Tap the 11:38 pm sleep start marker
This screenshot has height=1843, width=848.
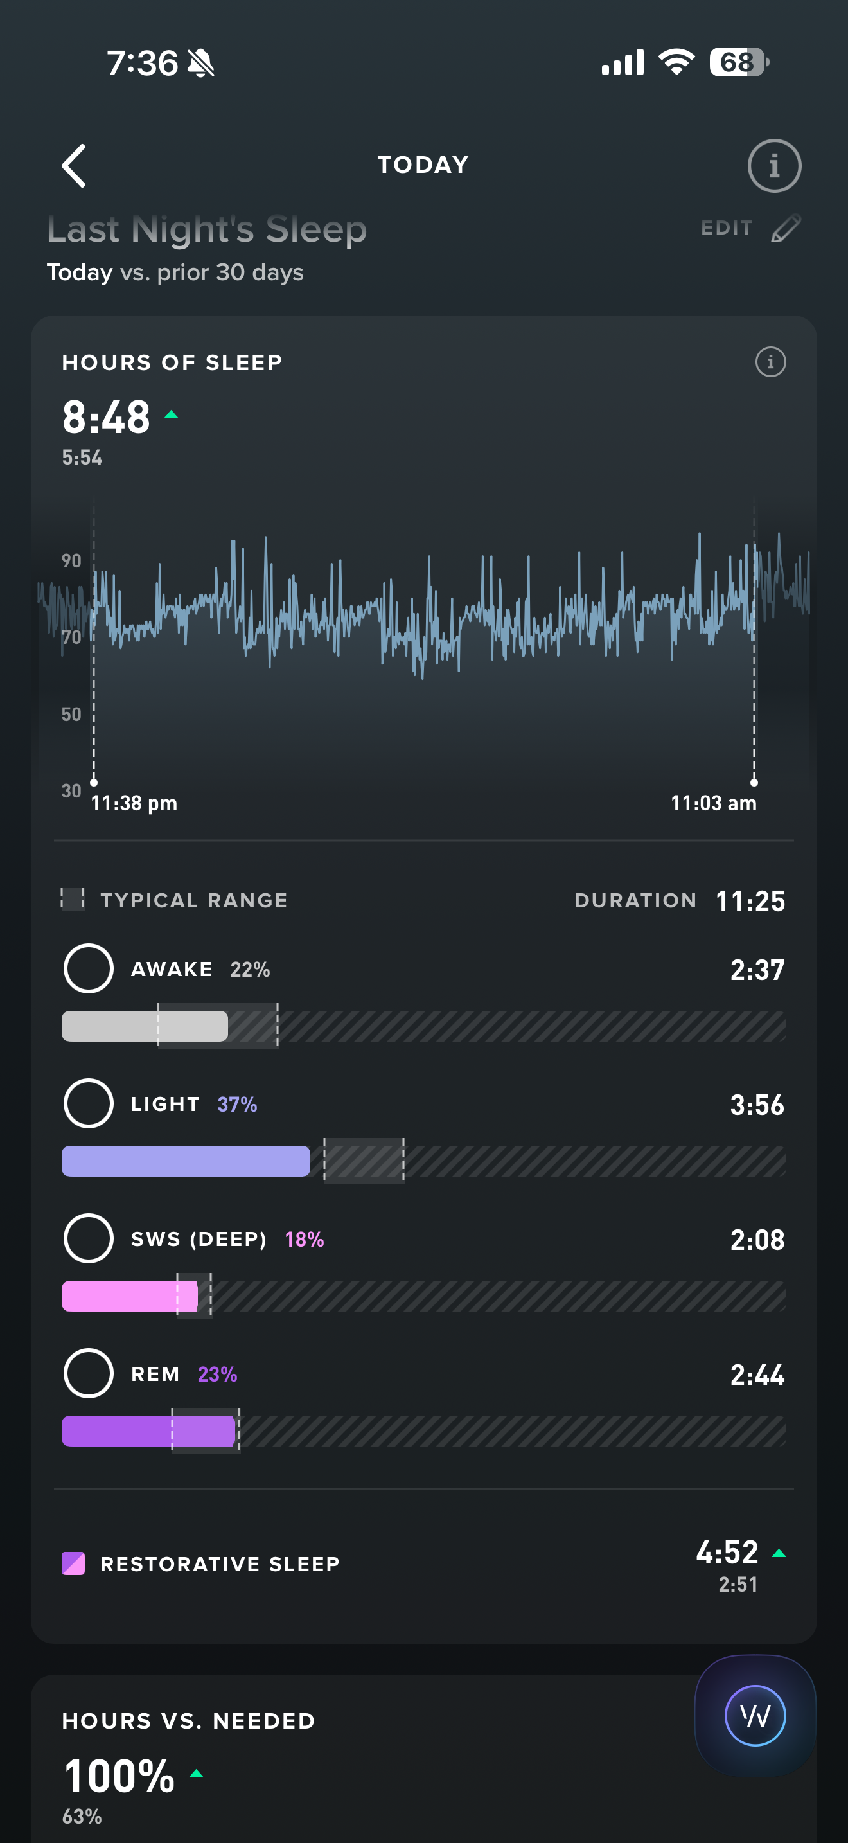[x=94, y=783]
